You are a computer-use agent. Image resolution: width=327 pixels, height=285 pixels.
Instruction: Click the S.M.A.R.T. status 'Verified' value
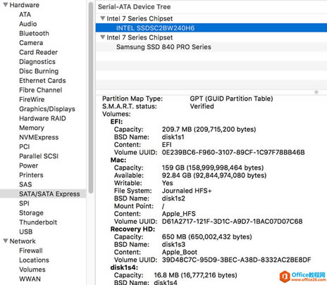(x=202, y=106)
